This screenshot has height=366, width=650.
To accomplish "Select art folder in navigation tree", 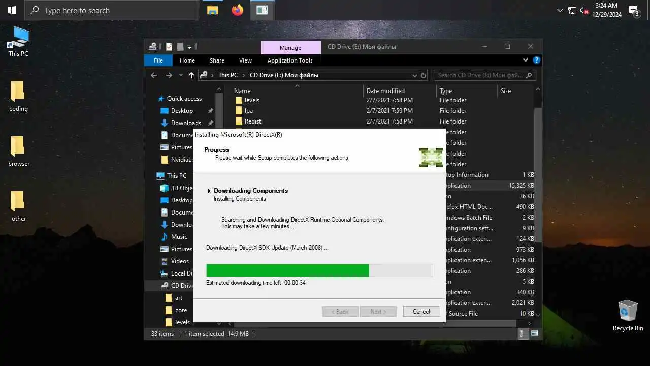I will (178, 298).
